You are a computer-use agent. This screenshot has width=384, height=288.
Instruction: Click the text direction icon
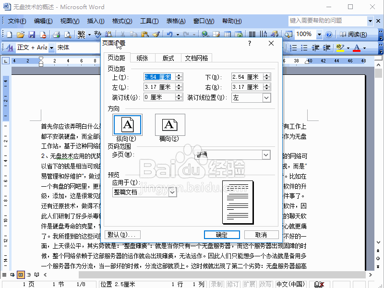[263, 35]
